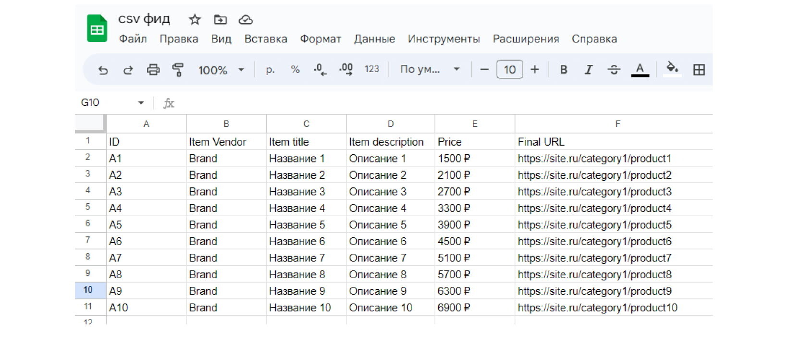
Task: Open the 123 number formats menu
Action: tap(372, 69)
